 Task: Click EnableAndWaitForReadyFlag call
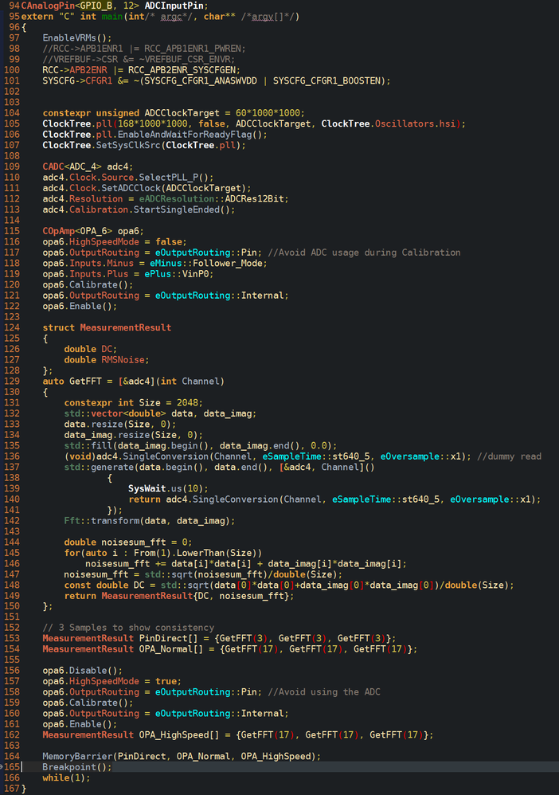192,135
